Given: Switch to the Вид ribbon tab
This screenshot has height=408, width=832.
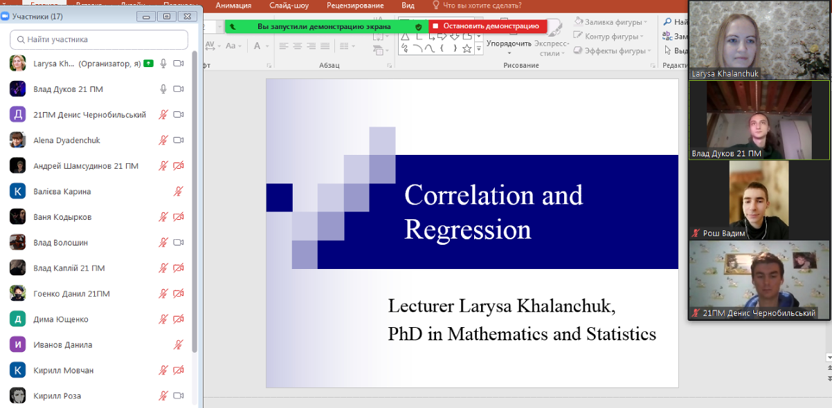Looking at the screenshot, I should [408, 6].
